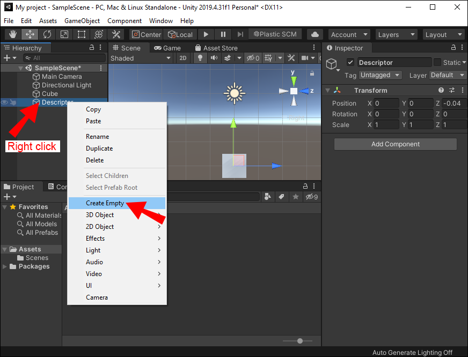Viewport: 468px width, 357px height.
Task: Choose Rename from context menu
Action: [x=116, y=137]
